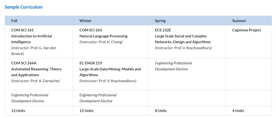Image resolution: width=276 pixels, height=118 pixels.
Task: Click the 8 Units total cell
Action: [x=161, y=111]
